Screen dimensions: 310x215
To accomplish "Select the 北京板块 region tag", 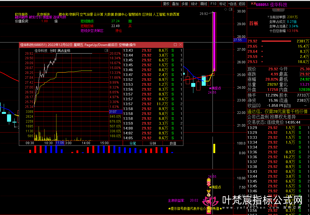I will point(43,14).
